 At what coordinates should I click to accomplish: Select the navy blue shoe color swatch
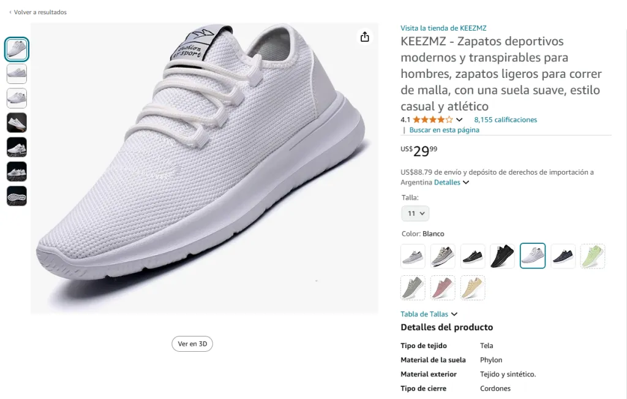click(563, 256)
